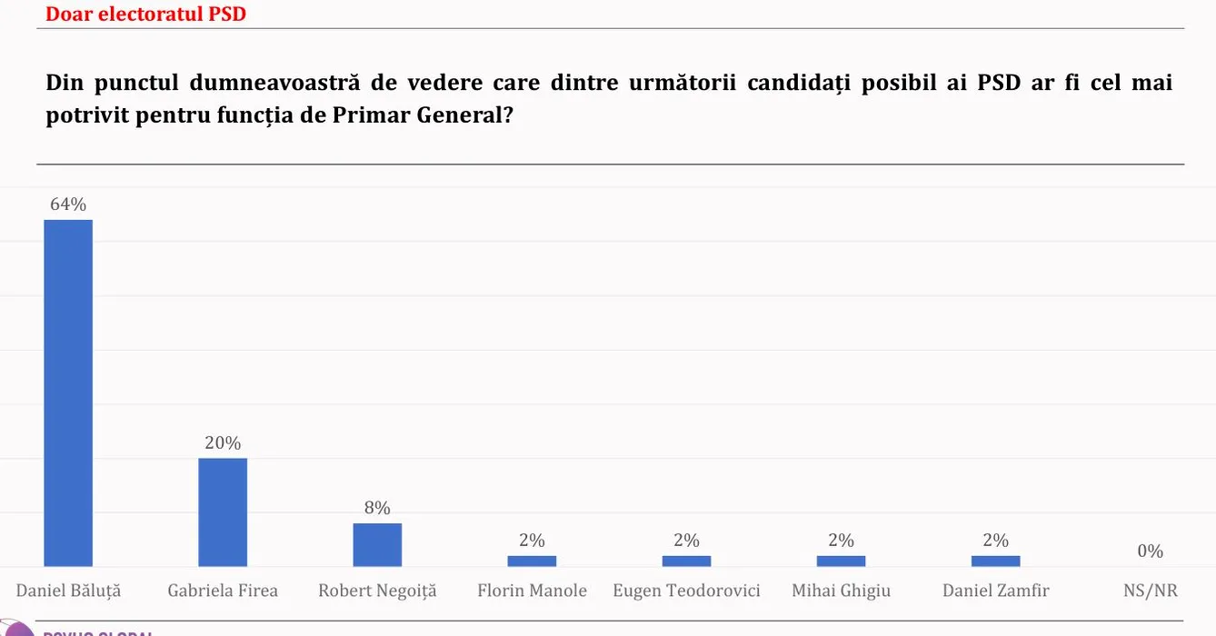The width and height of the screenshot is (1216, 636).
Task: Click the Robert Negoiță blue bar
Action: tap(377, 544)
